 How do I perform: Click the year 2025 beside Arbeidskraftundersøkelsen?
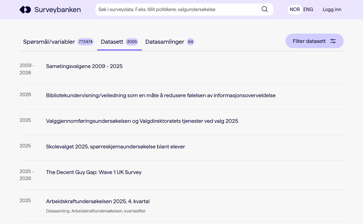point(25,201)
